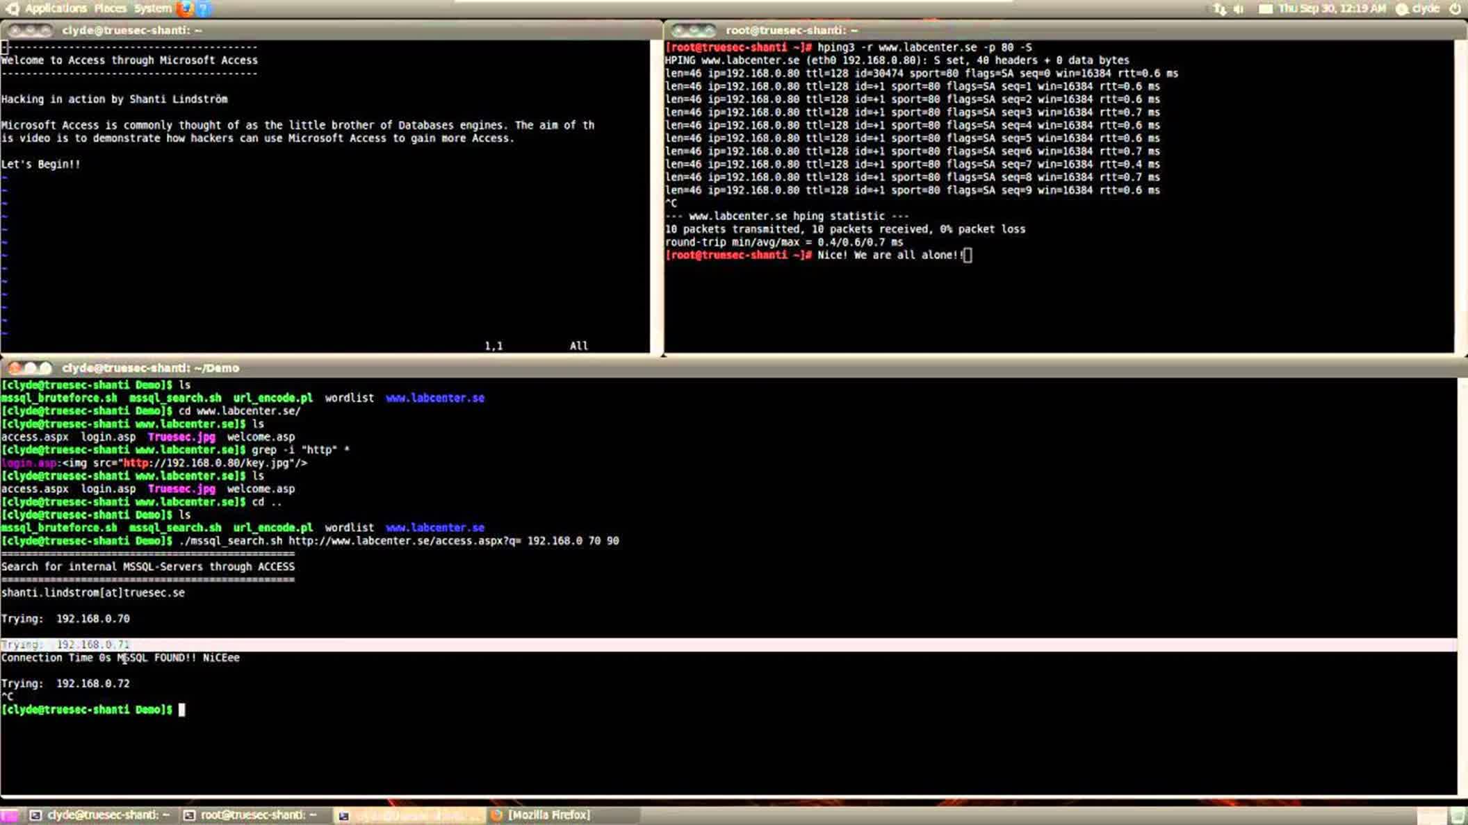Click 'Trying: 192.168.0.72' line
Screen dimensions: 1468x825
point(65,684)
